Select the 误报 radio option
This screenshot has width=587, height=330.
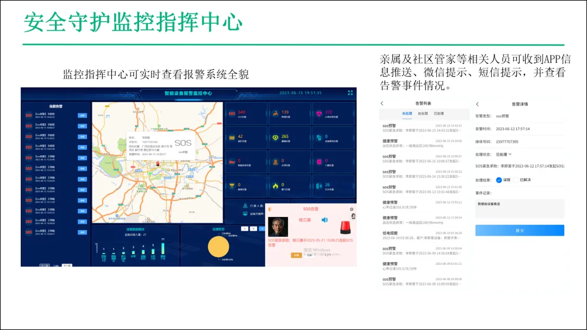coord(498,180)
